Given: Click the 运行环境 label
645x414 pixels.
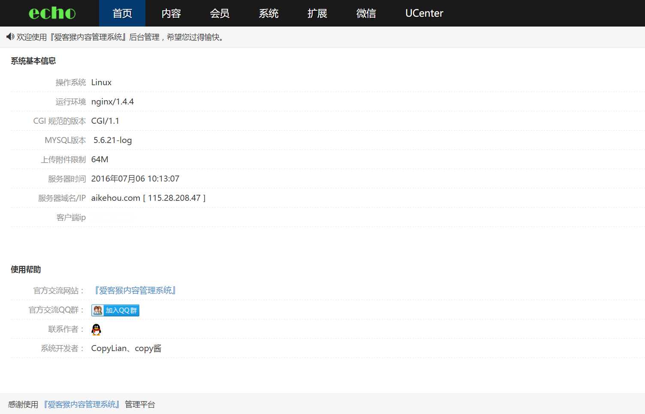Looking at the screenshot, I should (x=71, y=101).
